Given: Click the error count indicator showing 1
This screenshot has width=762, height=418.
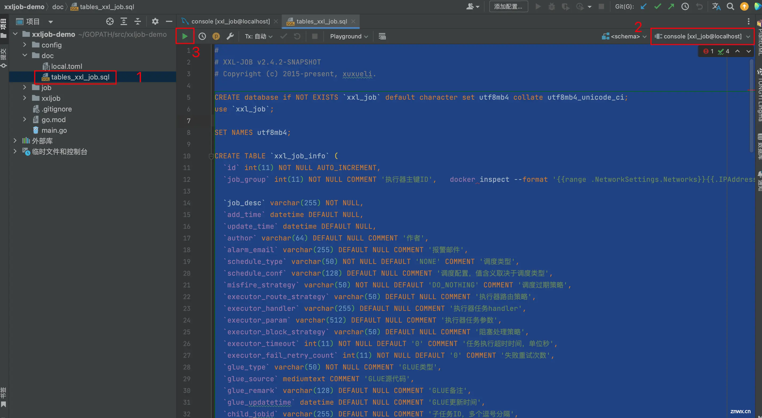Looking at the screenshot, I should point(708,51).
